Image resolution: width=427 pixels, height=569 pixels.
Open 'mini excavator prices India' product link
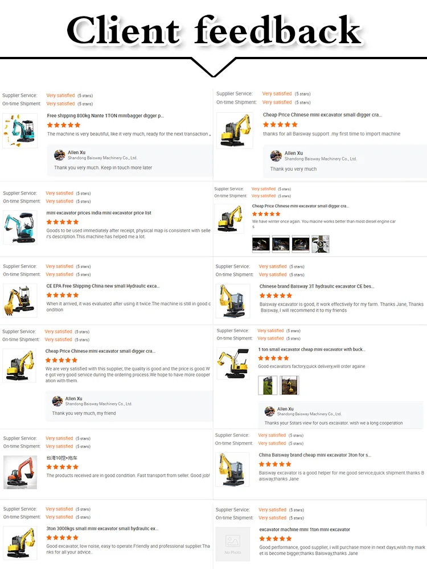click(x=98, y=213)
